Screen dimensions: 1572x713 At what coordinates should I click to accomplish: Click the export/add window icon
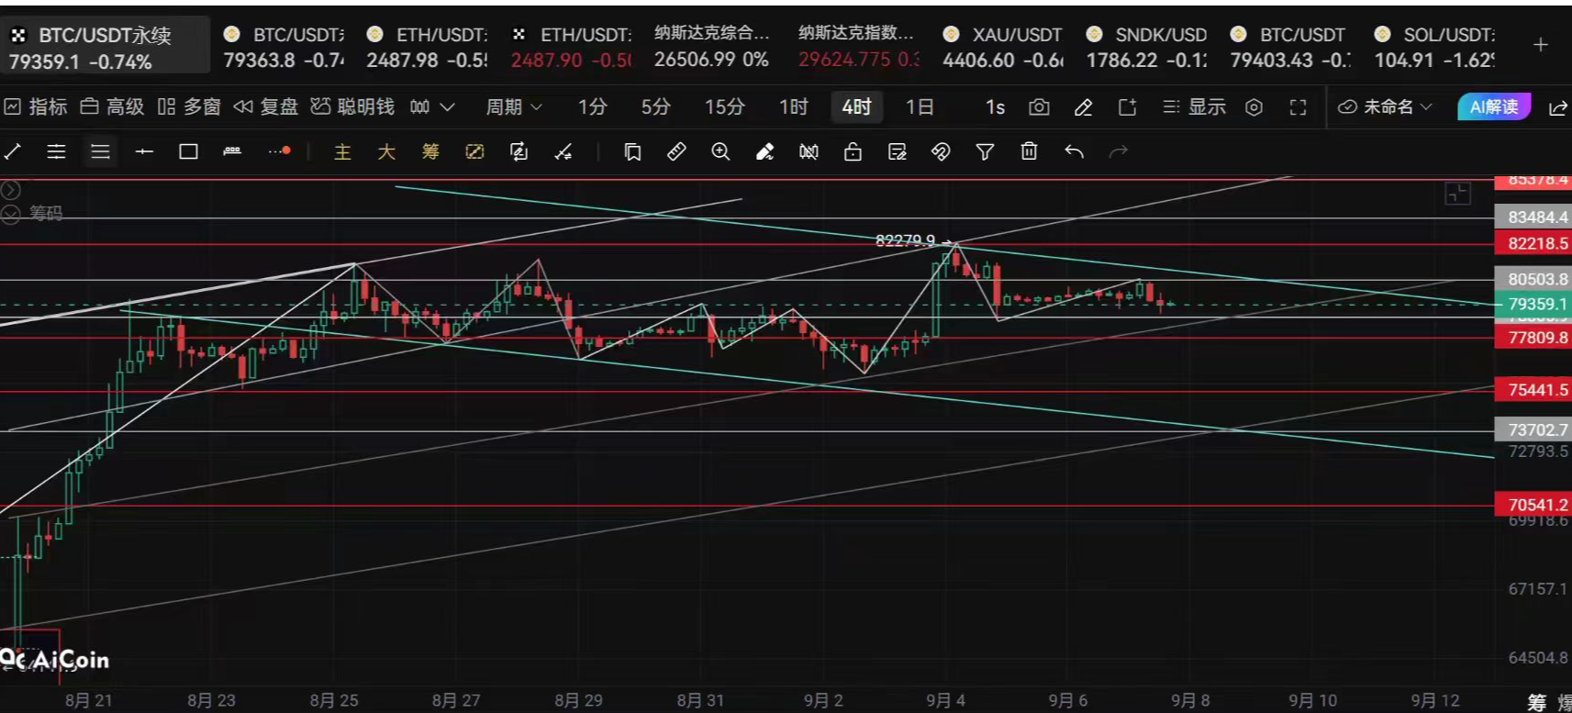1128,107
